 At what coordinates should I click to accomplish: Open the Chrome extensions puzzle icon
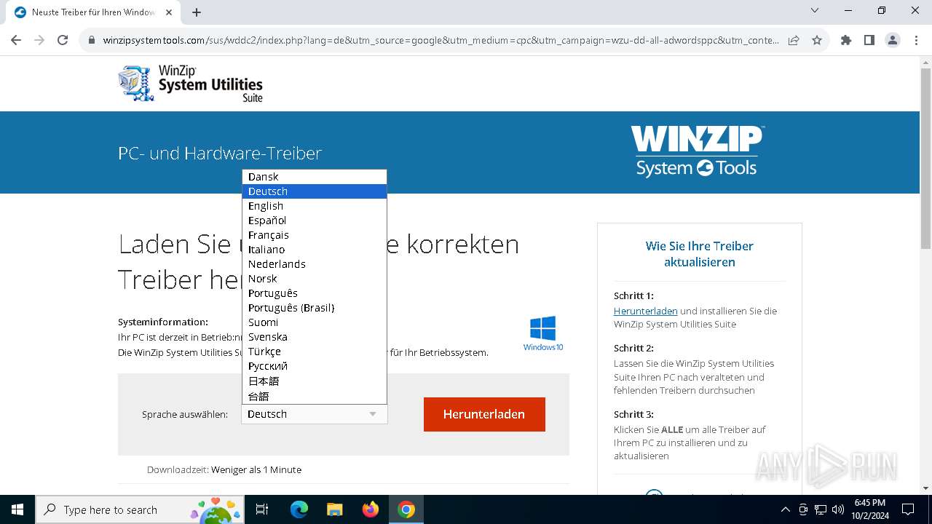click(x=846, y=41)
